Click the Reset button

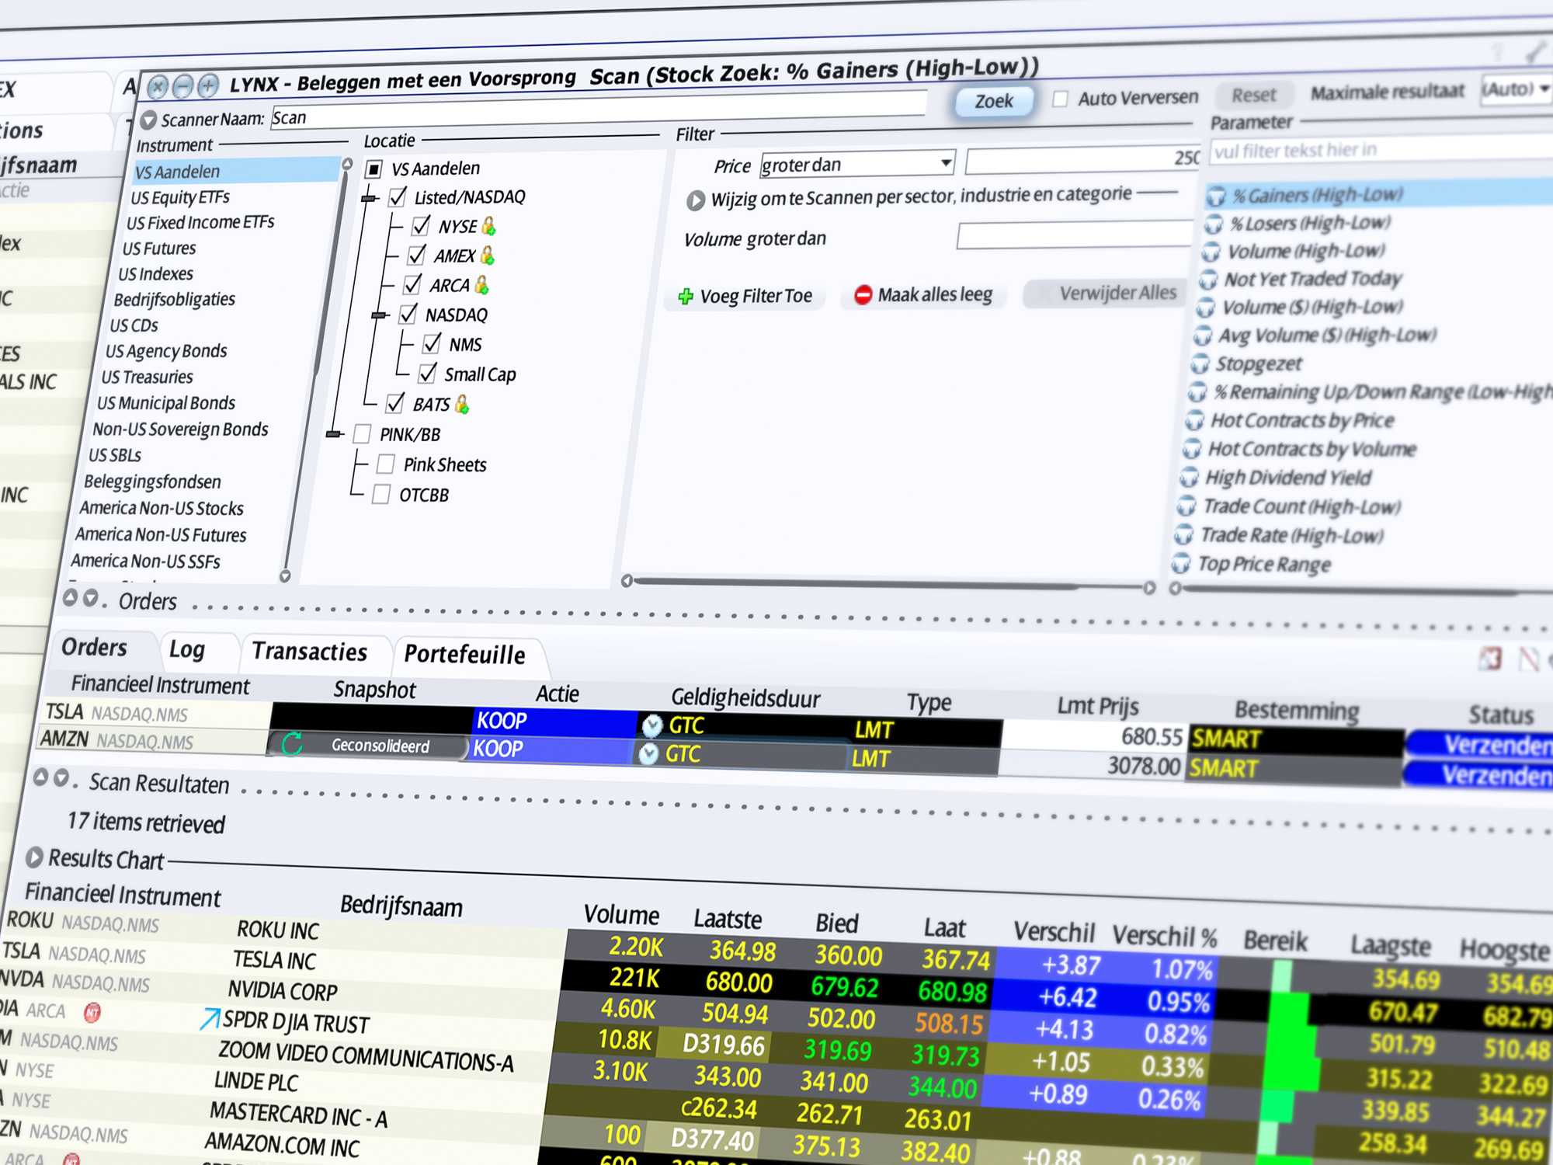coord(1253,95)
